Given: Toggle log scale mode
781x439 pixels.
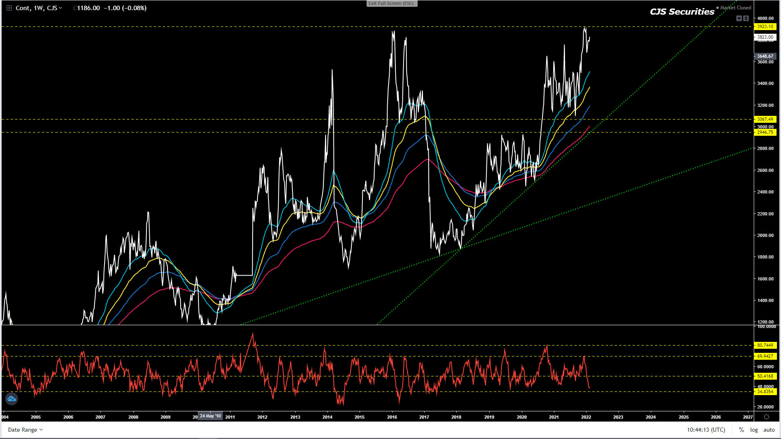Looking at the screenshot, I should [x=754, y=430].
